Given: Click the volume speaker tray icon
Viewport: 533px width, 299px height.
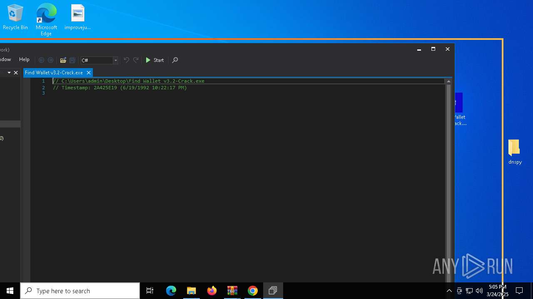Looking at the screenshot, I should [479, 291].
